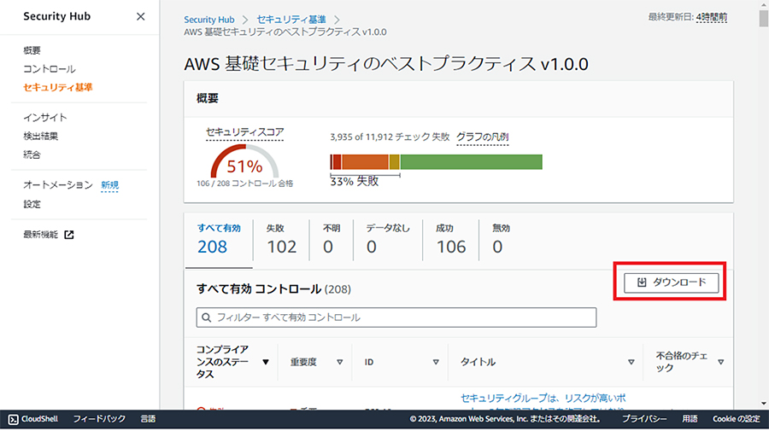This screenshot has height=431, width=769.
Task: Select the 無効 0 tab
Action: pos(501,240)
